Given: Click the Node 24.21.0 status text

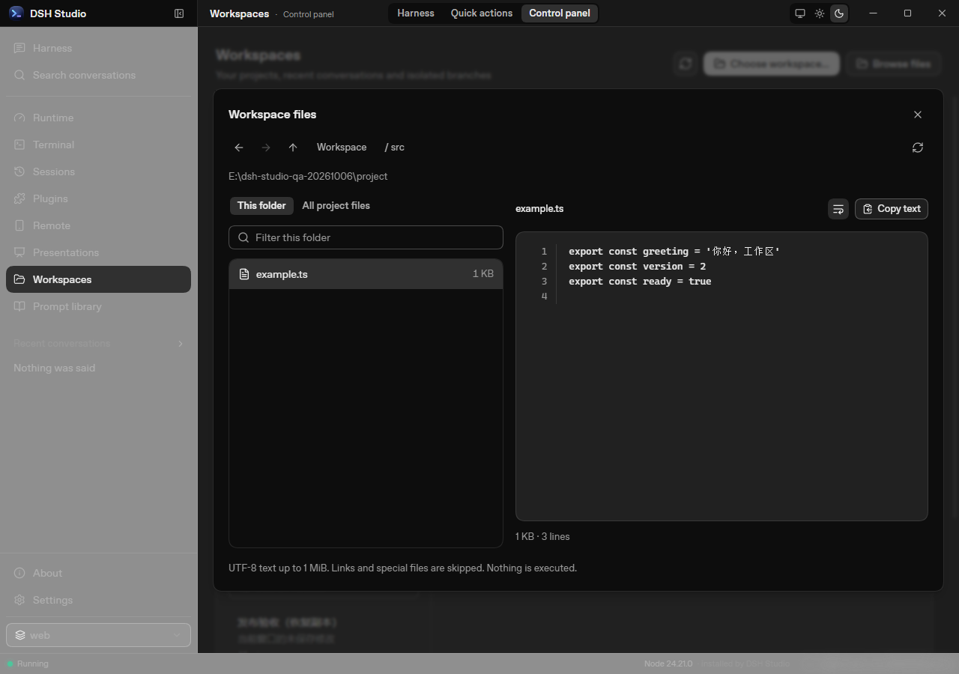Looking at the screenshot, I should tap(668, 664).
